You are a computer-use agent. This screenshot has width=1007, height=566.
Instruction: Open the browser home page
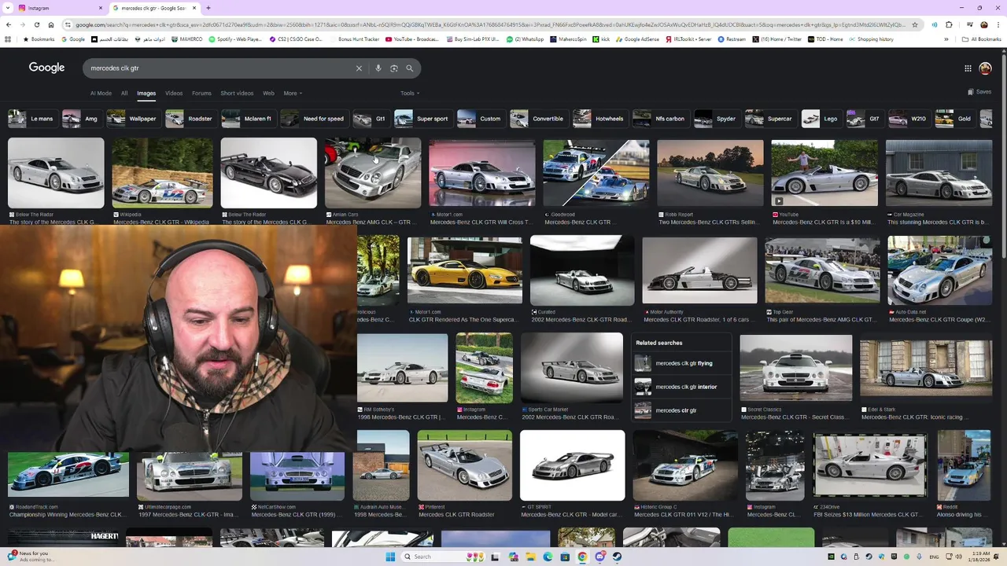click(51, 24)
